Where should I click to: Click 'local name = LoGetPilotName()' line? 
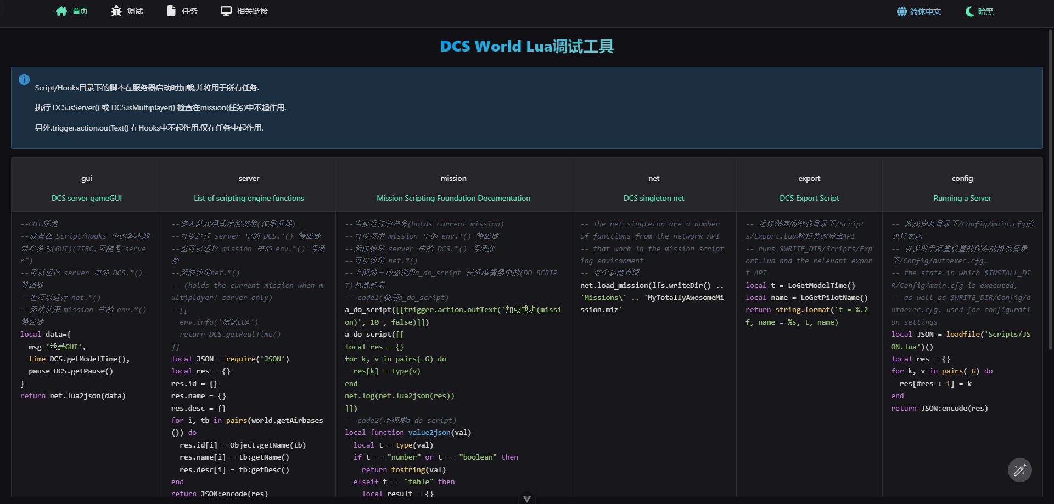click(x=807, y=298)
